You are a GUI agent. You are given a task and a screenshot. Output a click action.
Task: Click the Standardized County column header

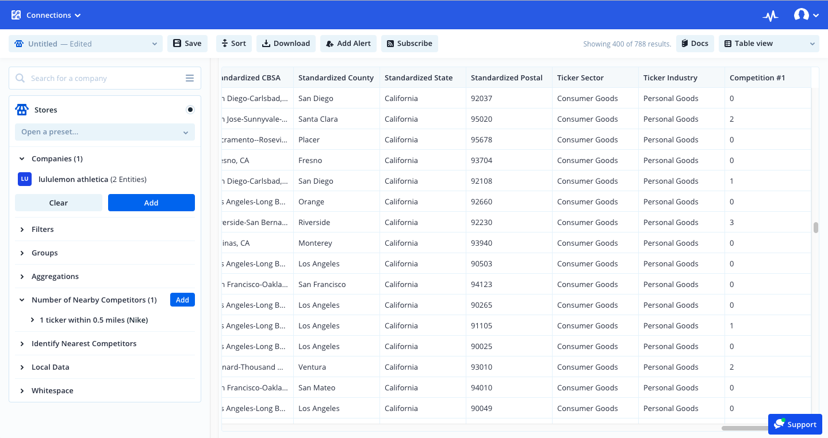336,77
